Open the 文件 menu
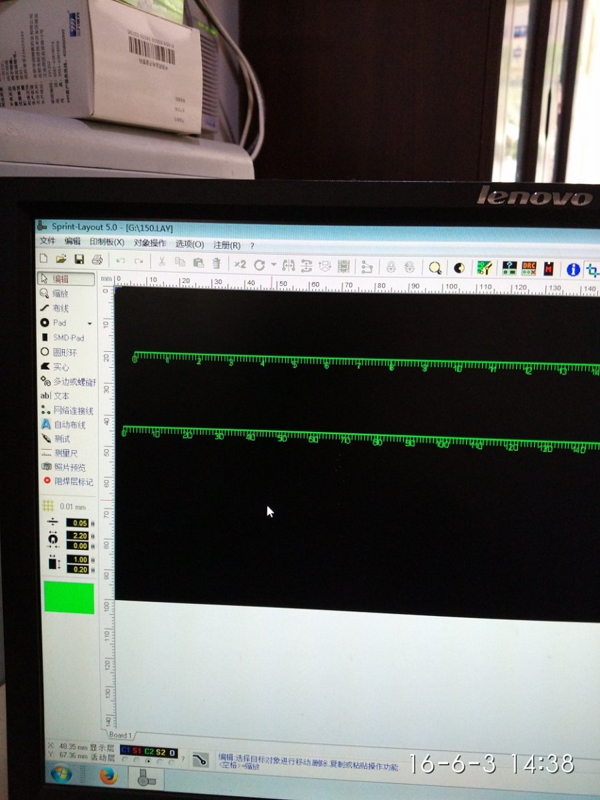 coord(47,241)
